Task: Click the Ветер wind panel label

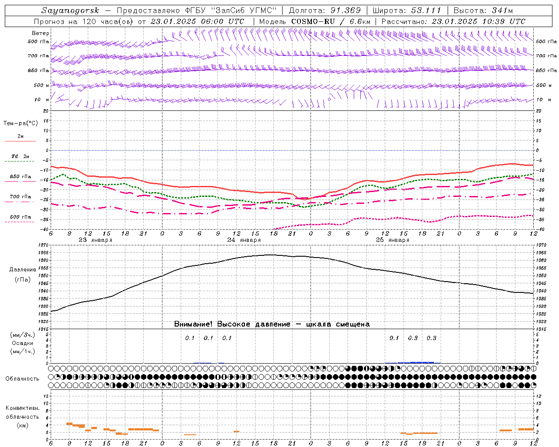Action: click(41, 33)
